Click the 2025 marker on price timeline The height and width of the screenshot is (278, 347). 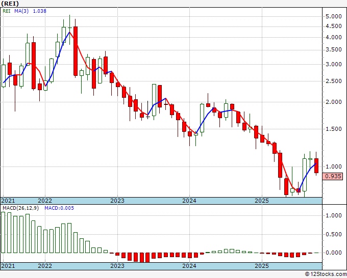[x=262, y=201]
